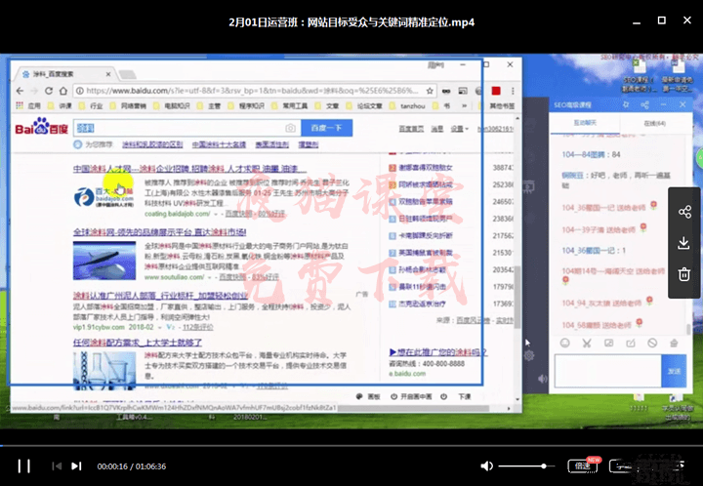
Task: Open the 程序知识 bookmark folder
Action: point(246,105)
